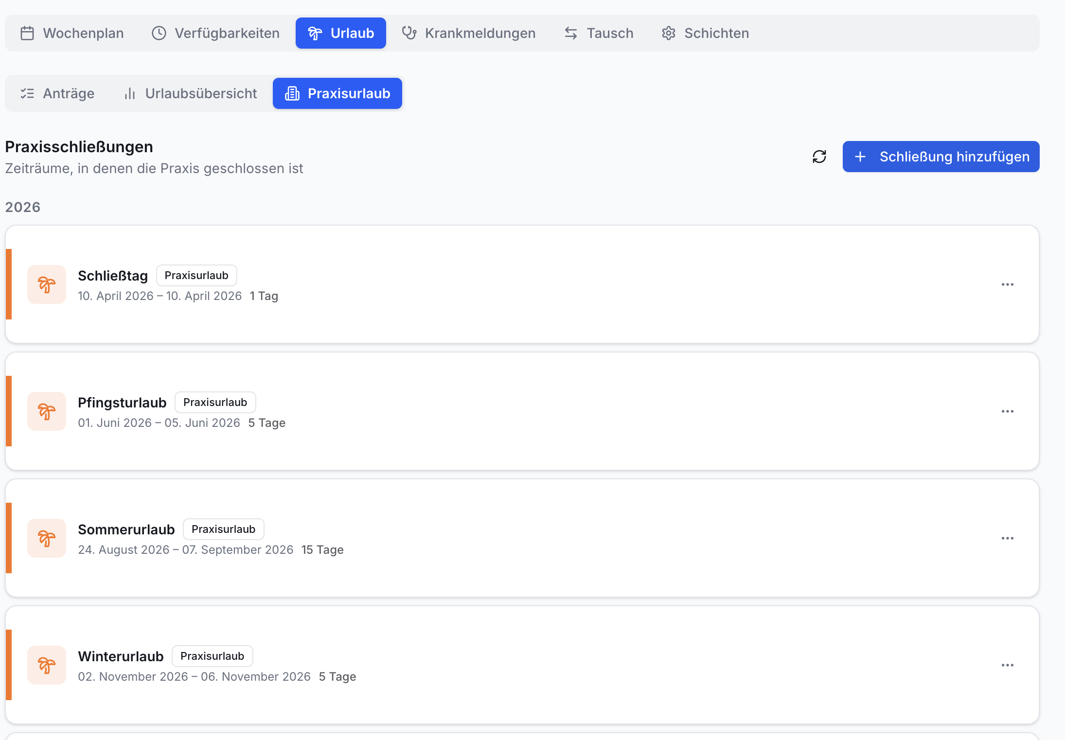1065x740 pixels.
Task: Click the 15 Tage duration label
Action: tap(322, 549)
